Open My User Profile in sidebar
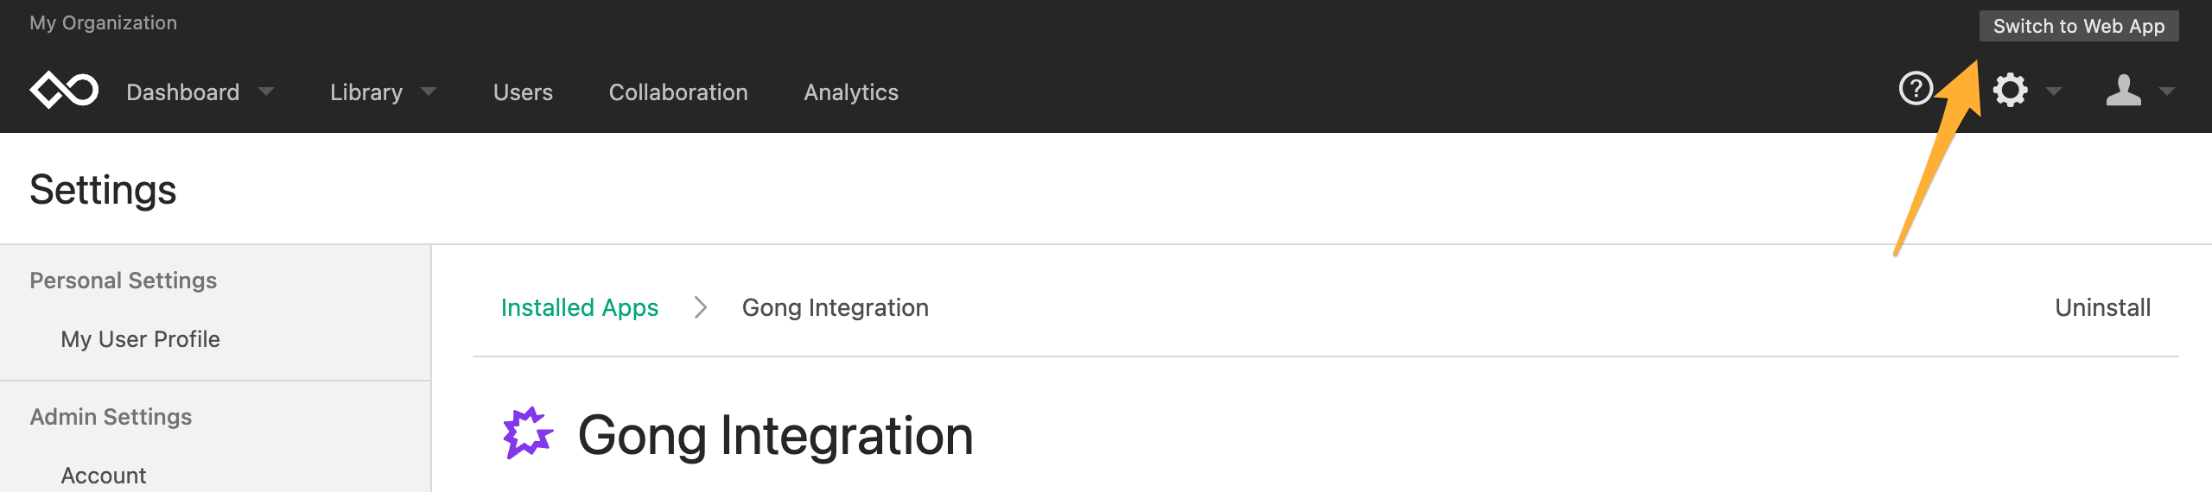The width and height of the screenshot is (2212, 492). [140, 339]
